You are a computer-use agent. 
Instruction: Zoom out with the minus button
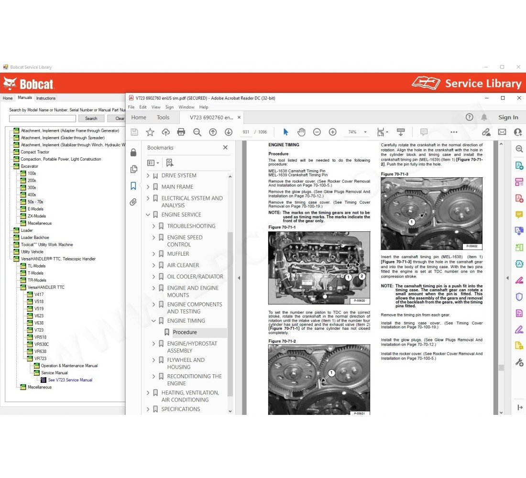(317, 132)
